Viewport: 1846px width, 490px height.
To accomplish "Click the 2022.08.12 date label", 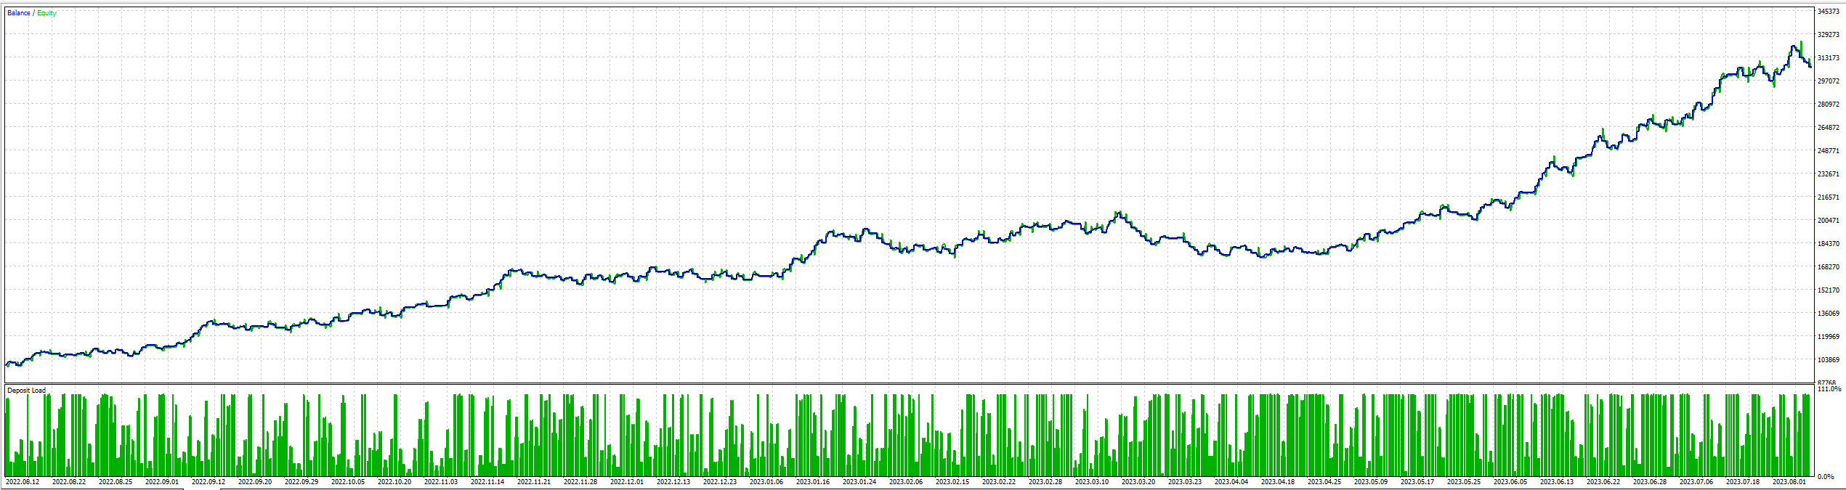I will point(23,482).
